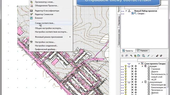Launch Редактор Классификатора from the menu
Image resolution: width=170 pixels, height=95 pixels.
coord(51,11)
